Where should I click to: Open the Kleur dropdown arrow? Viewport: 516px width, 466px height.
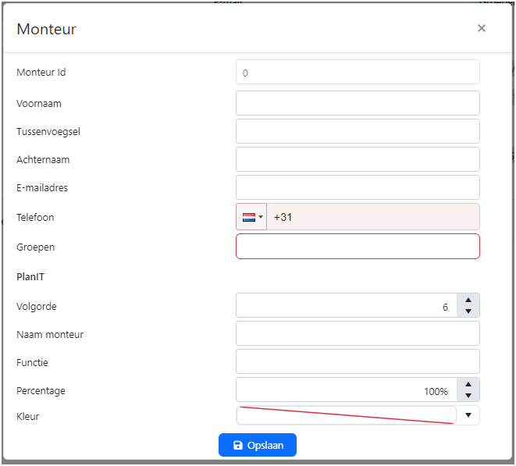[x=468, y=415]
